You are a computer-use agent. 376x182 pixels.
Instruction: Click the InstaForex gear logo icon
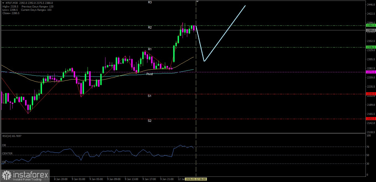coord(7,175)
